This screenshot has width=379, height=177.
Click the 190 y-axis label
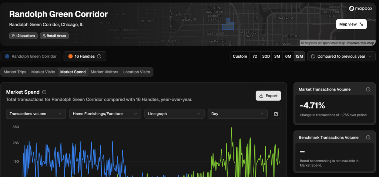(16, 161)
